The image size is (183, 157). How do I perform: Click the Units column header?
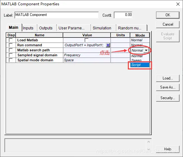coord(120,35)
